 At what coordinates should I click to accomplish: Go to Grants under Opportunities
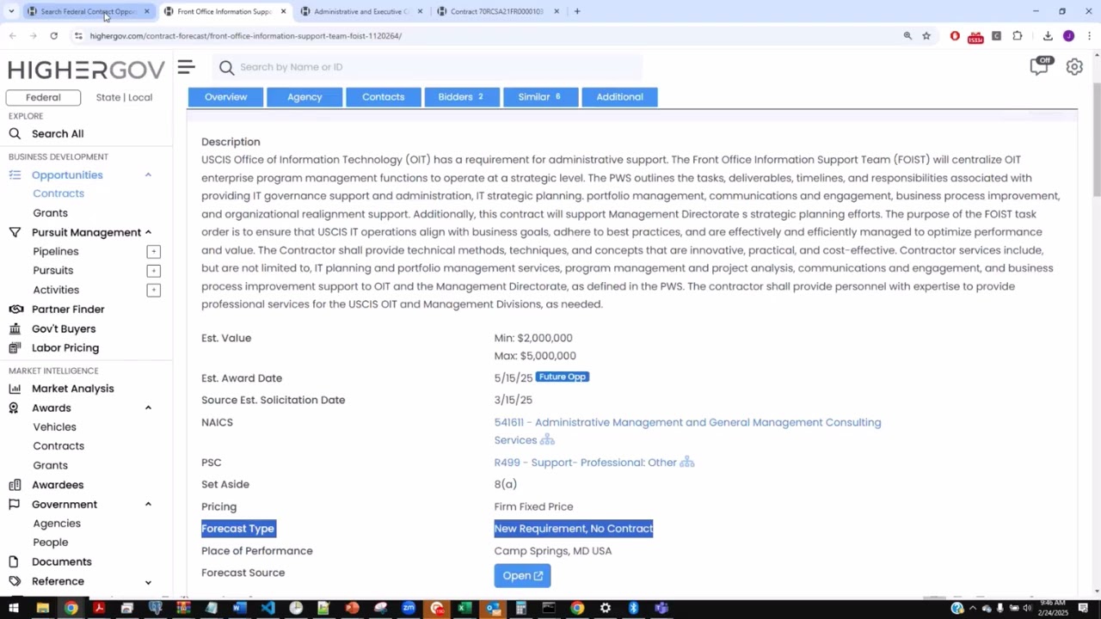[x=50, y=213]
